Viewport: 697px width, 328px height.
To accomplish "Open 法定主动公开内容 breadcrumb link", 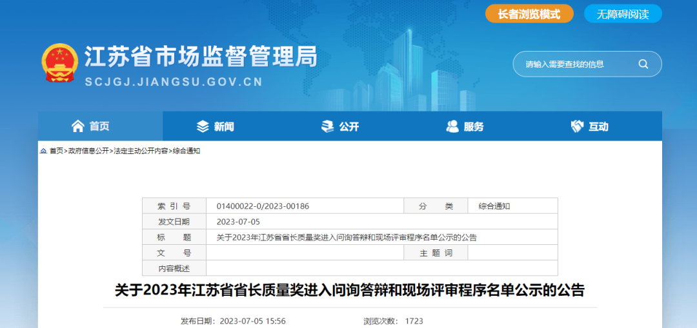I will [x=141, y=151].
